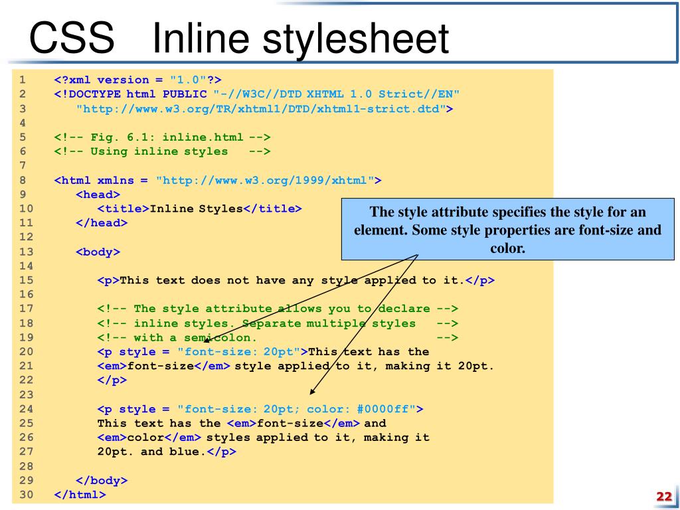Select the p style line containing color: #0000ff
The width and height of the screenshot is (680, 510).
point(260,409)
